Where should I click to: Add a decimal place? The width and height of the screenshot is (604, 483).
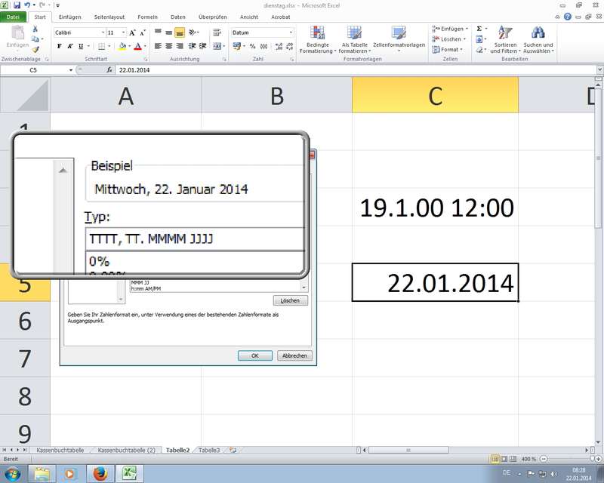click(279, 46)
